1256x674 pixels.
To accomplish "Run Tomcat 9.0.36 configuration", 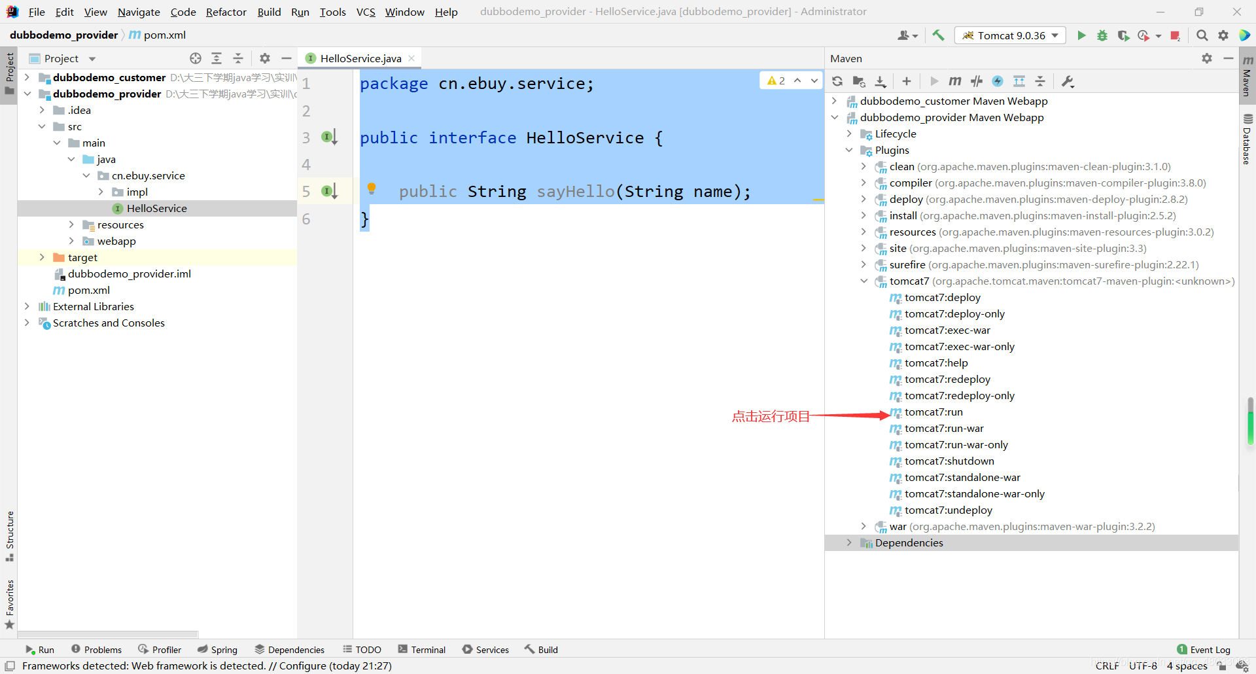I will click(1081, 35).
